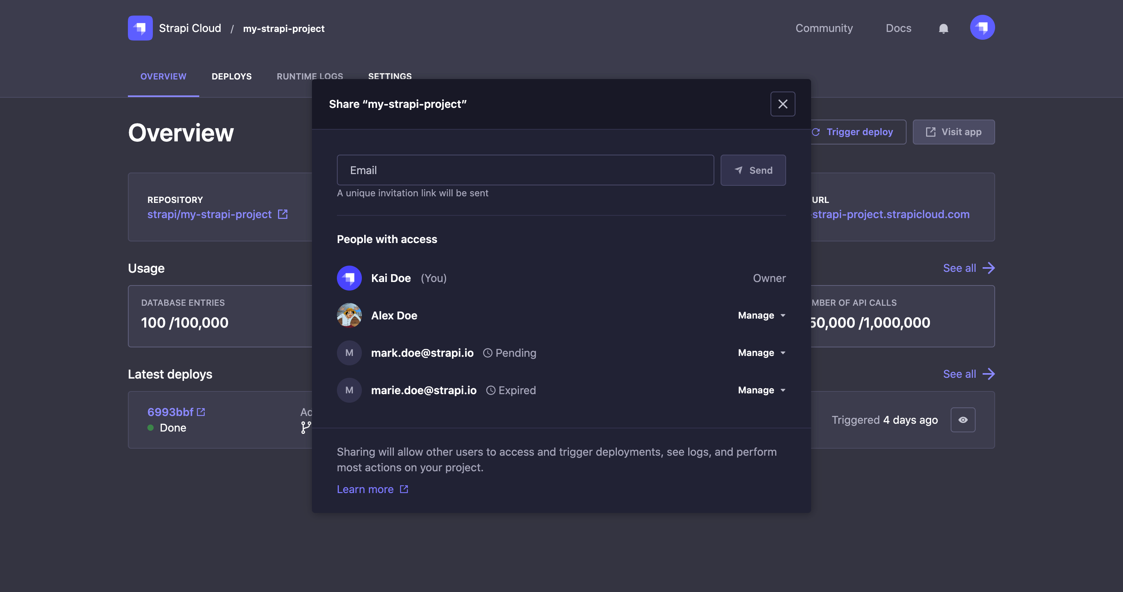Open the Docs link in header
The height and width of the screenshot is (592, 1123).
[898, 28]
